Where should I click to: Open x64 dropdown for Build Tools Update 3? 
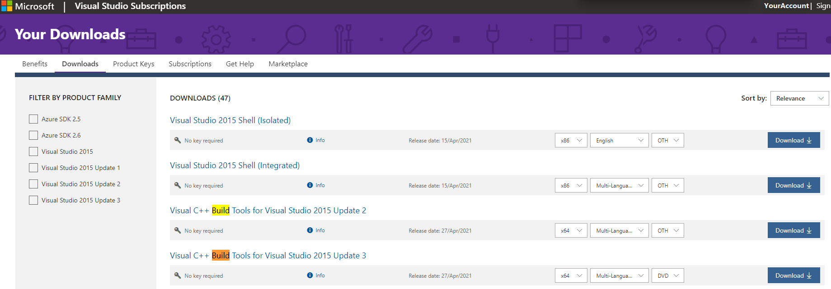[571, 275]
